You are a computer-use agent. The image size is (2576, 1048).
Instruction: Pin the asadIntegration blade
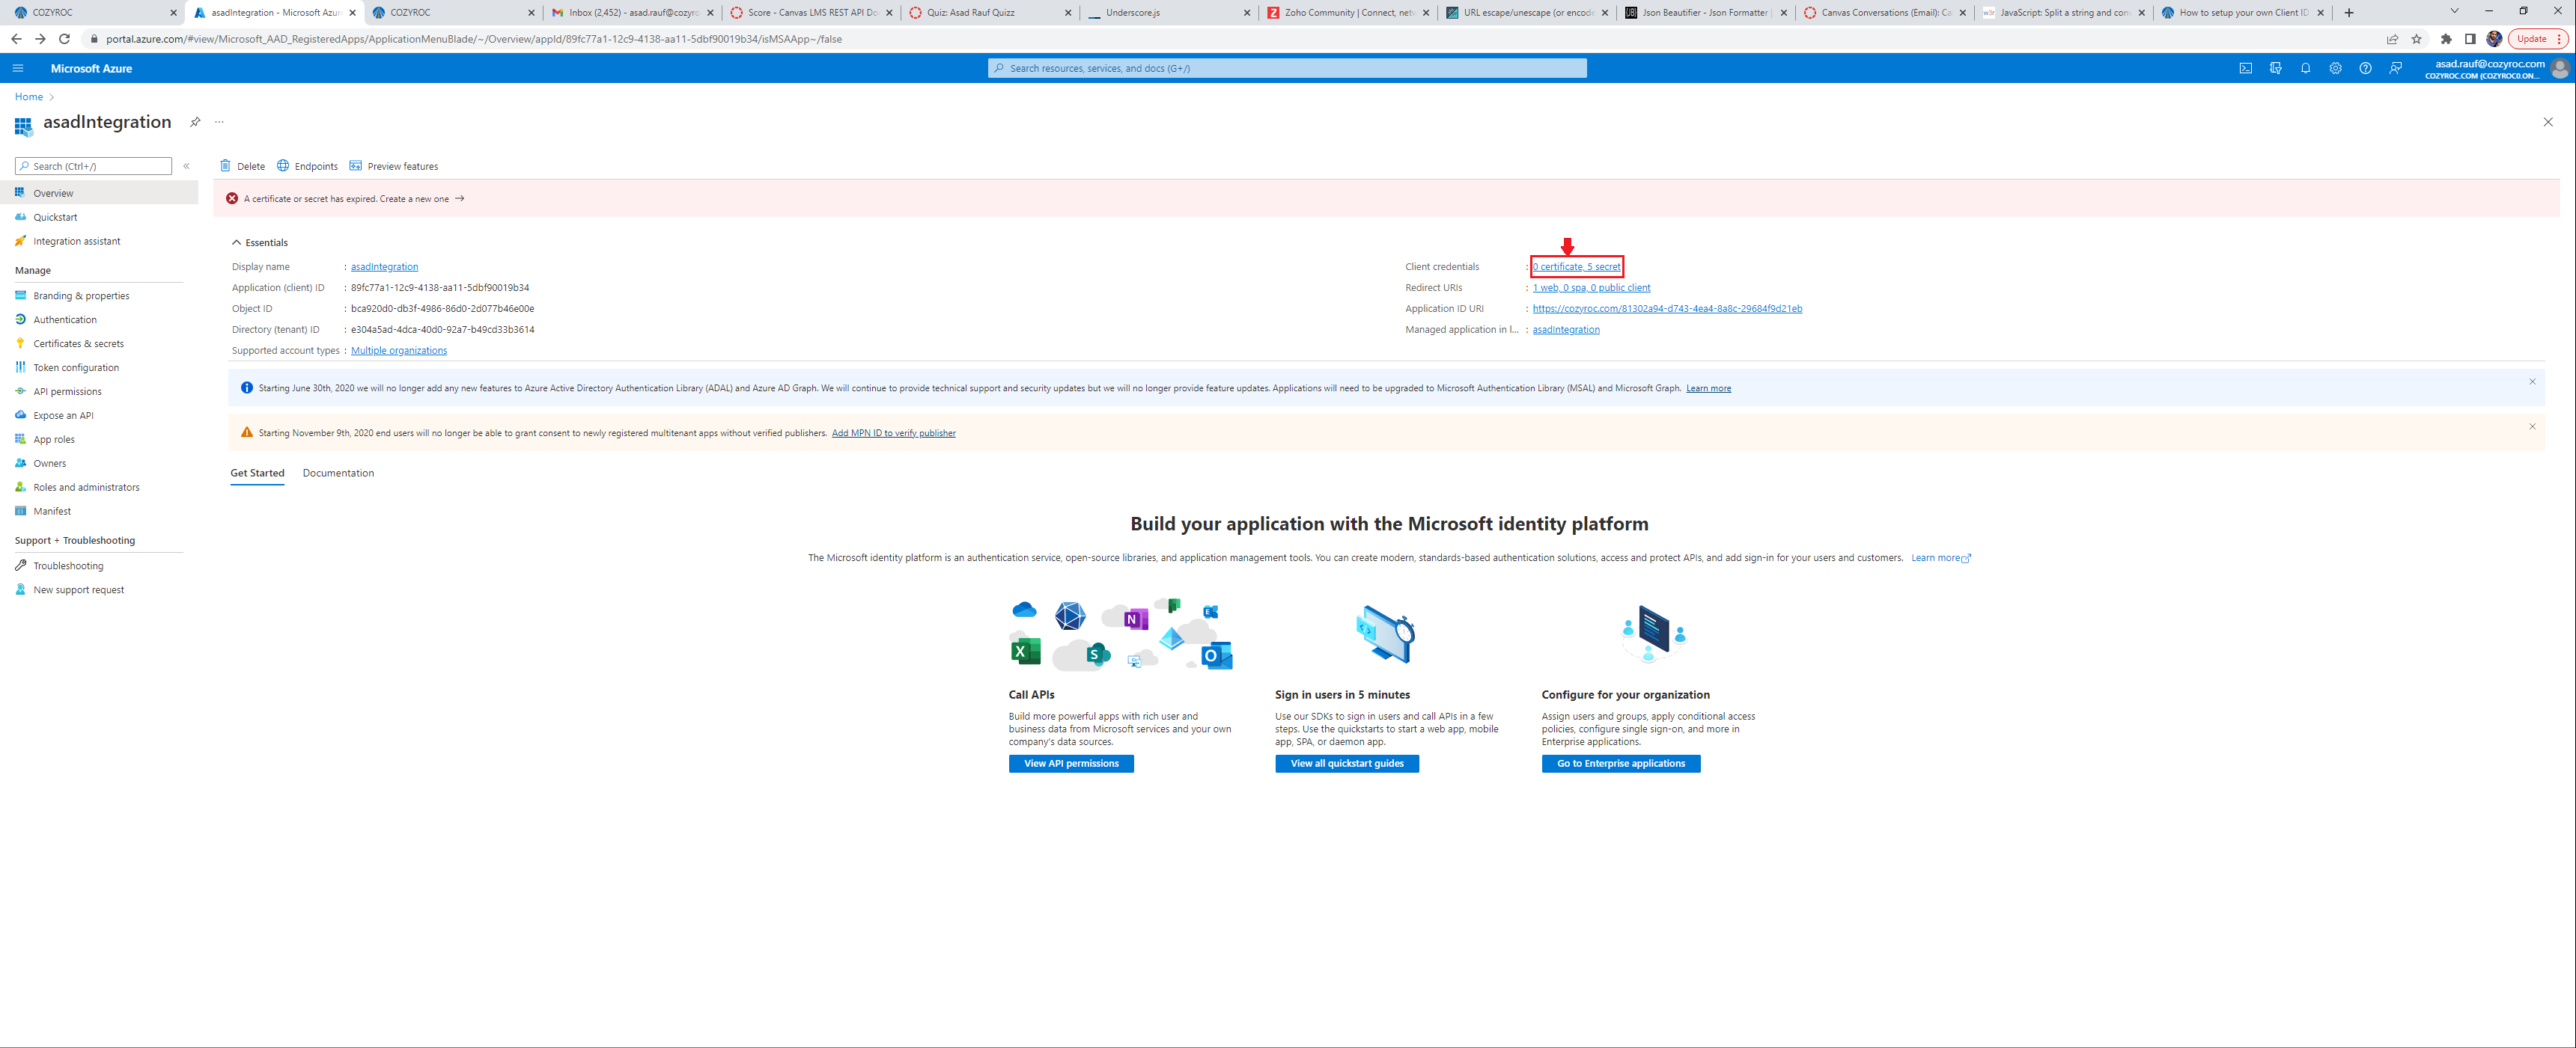tap(195, 122)
